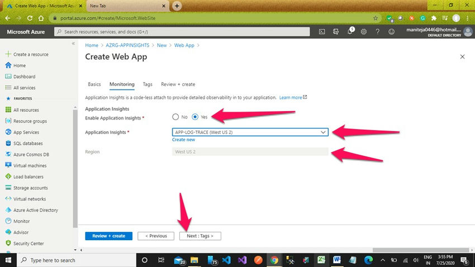Open All services in the sidebar
This screenshot has height=267, width=475.
tap(24, 88)
